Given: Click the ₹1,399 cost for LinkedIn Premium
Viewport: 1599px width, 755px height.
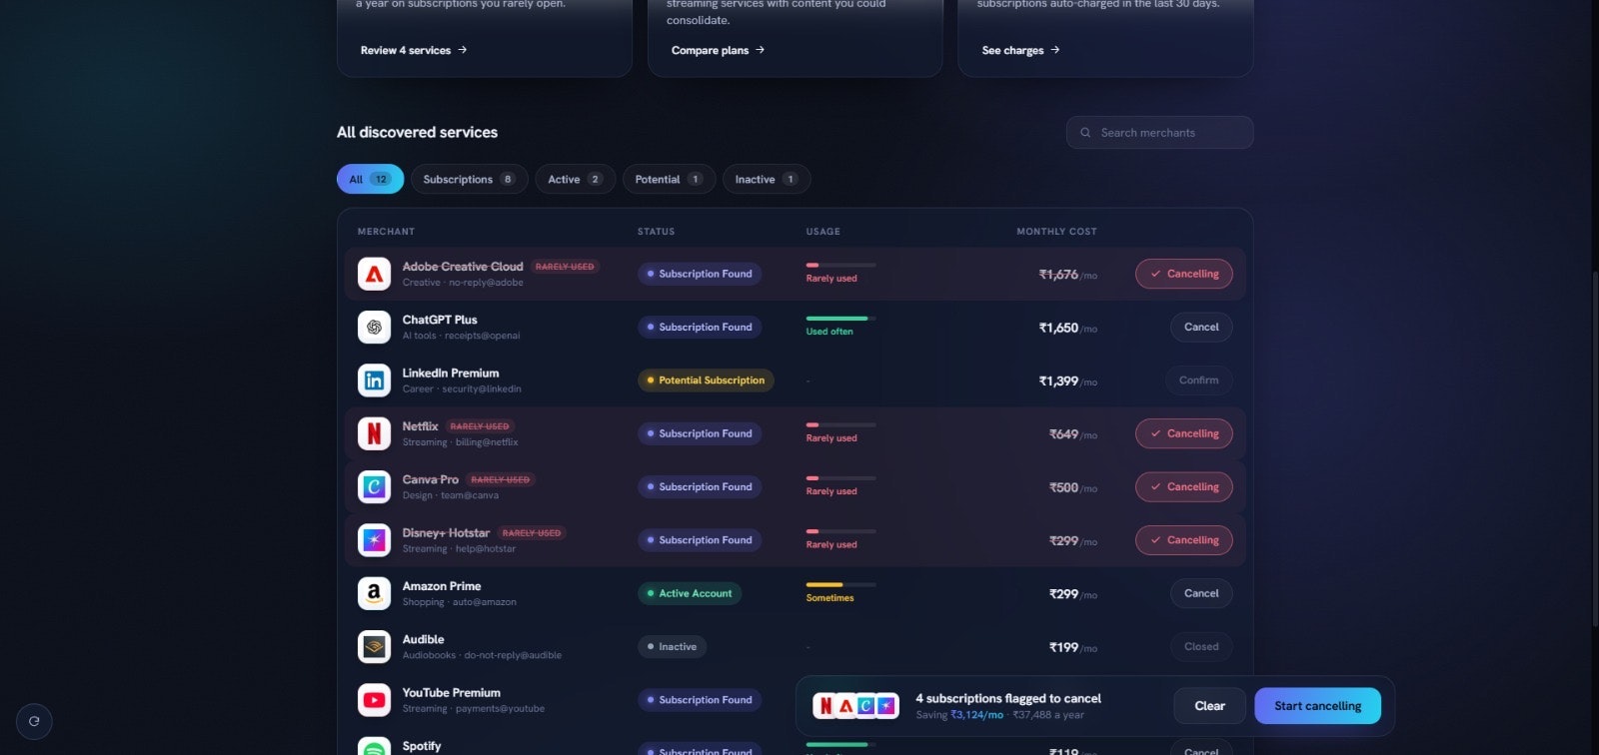Looking at the screenshot, I should tap(1058, 380).
